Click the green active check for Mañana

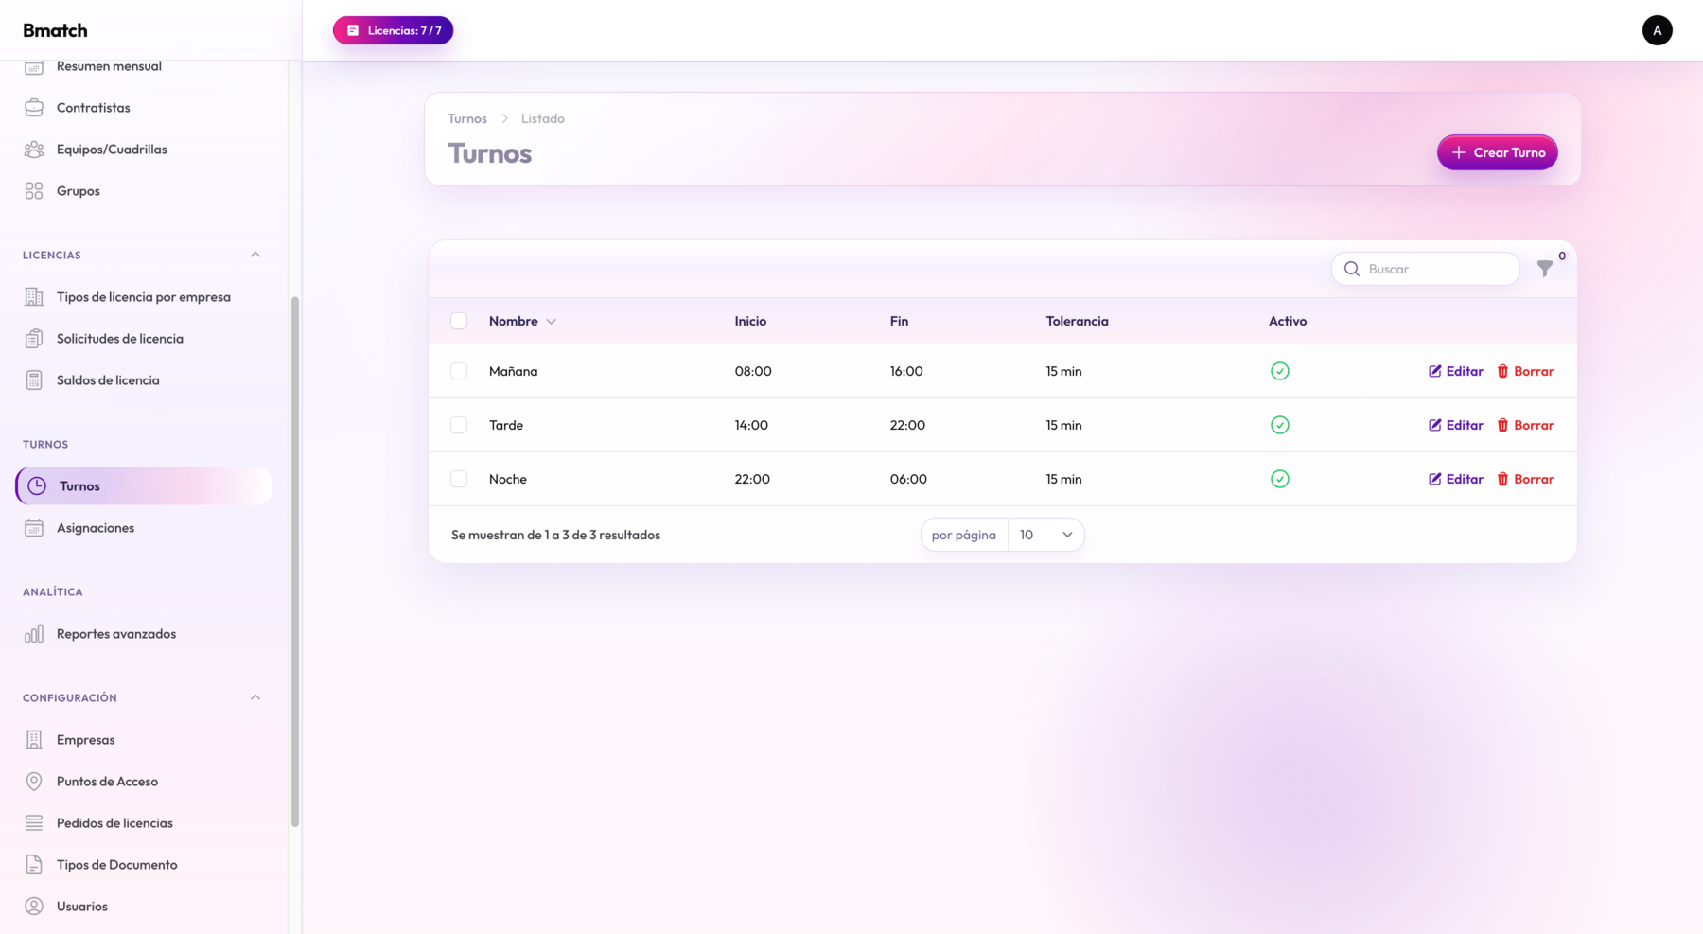1280,371
